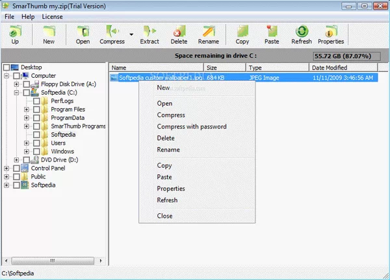
Task: Click the Windows folder icon in tree
Action: click(44, 151)
